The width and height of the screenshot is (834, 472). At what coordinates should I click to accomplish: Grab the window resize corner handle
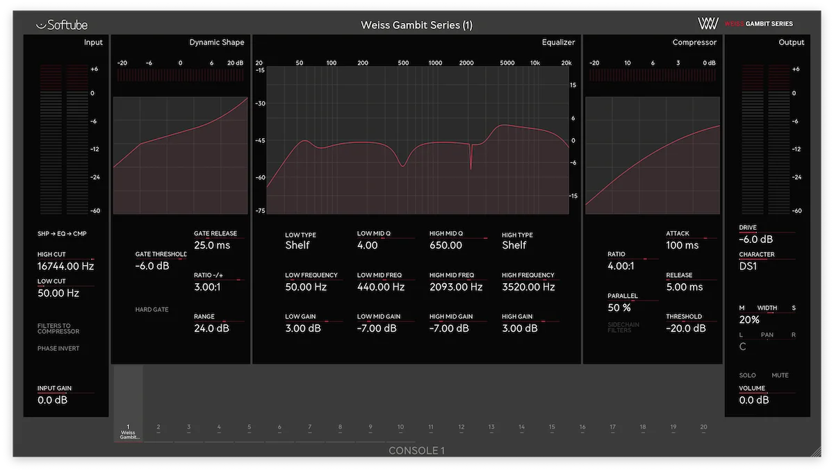[x=816, y=452]
